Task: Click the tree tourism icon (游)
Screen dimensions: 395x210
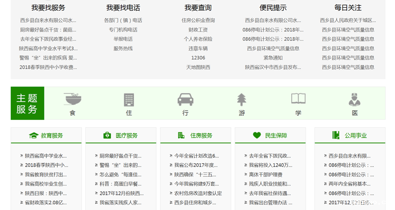Action: [241, 99]
